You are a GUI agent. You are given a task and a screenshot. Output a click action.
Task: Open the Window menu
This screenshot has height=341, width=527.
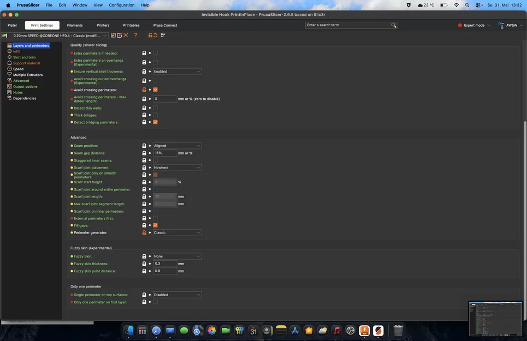pyautogui.click(x=80, y=5)
